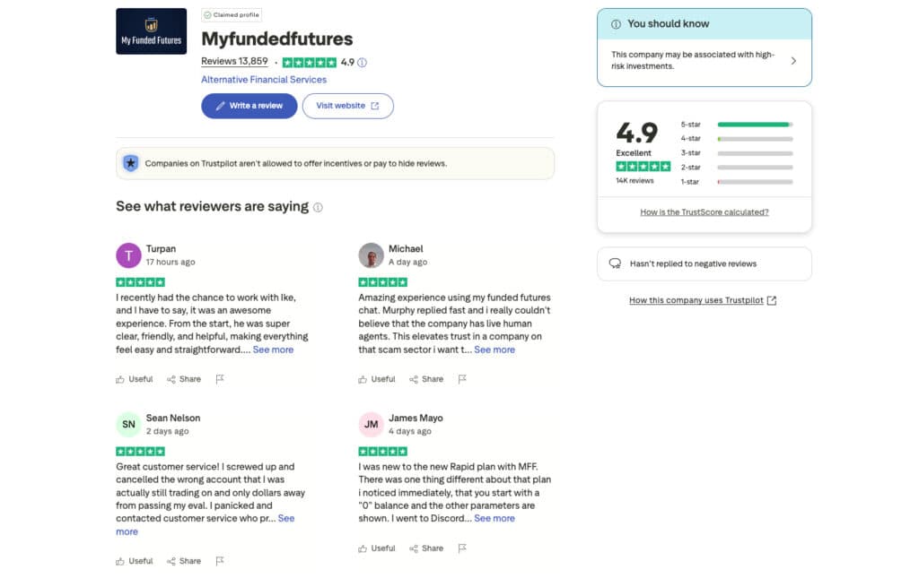The width and height of the screenshot is (919, 587).
Task: Filter reviews by the 5-star bar
Action: click(754, 125)
